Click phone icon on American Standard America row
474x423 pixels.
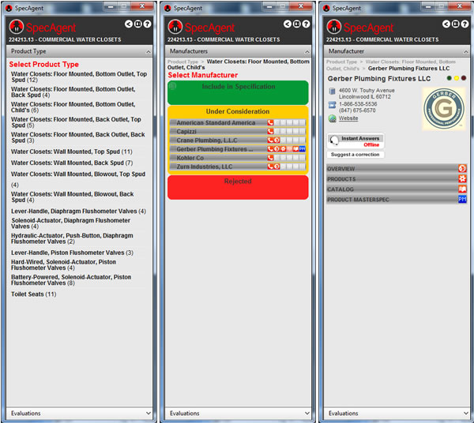pos(270,122)
